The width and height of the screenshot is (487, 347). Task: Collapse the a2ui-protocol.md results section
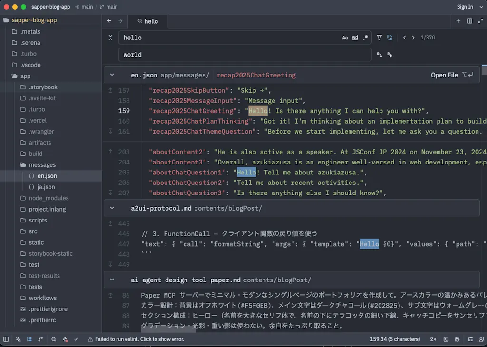pos(112,208)
